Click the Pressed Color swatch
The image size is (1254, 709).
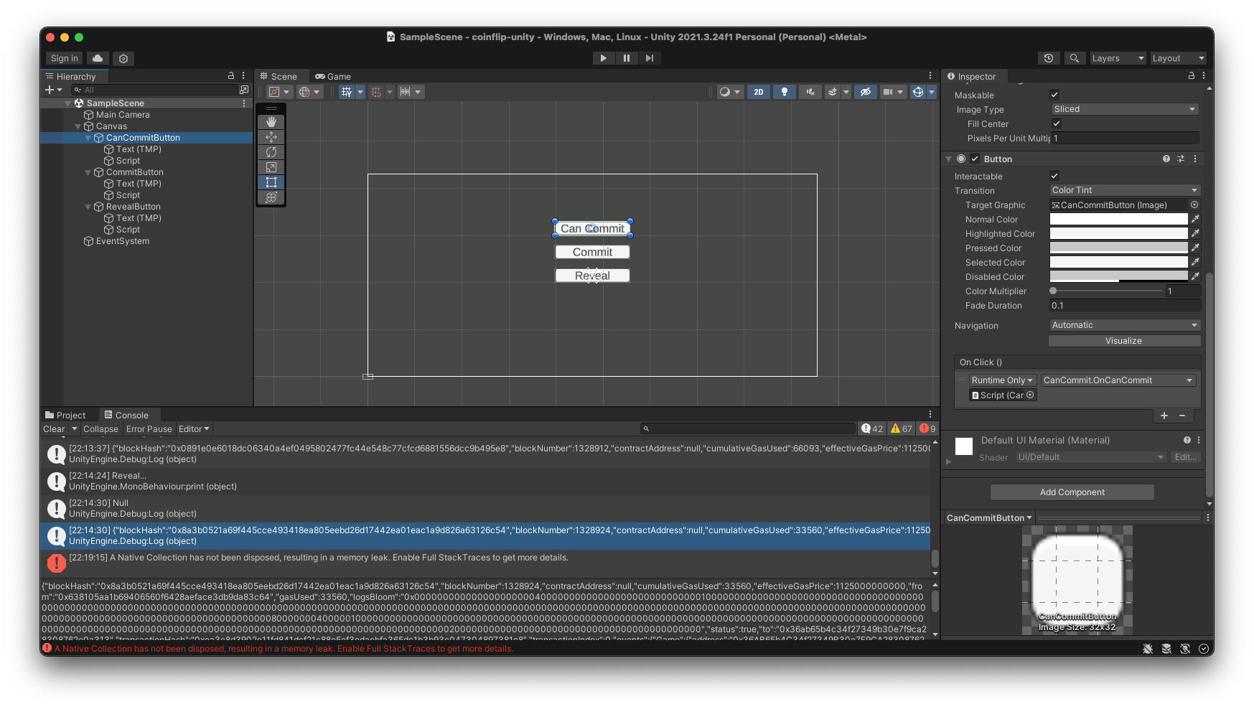[1118, 248]
